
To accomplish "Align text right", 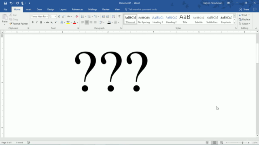I will tap(91, 23).
